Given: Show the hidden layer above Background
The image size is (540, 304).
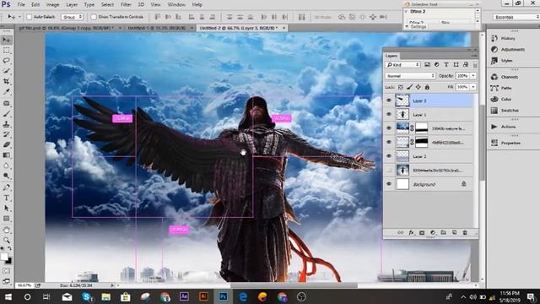Looking at the screenshot, I should pos(389,171).
